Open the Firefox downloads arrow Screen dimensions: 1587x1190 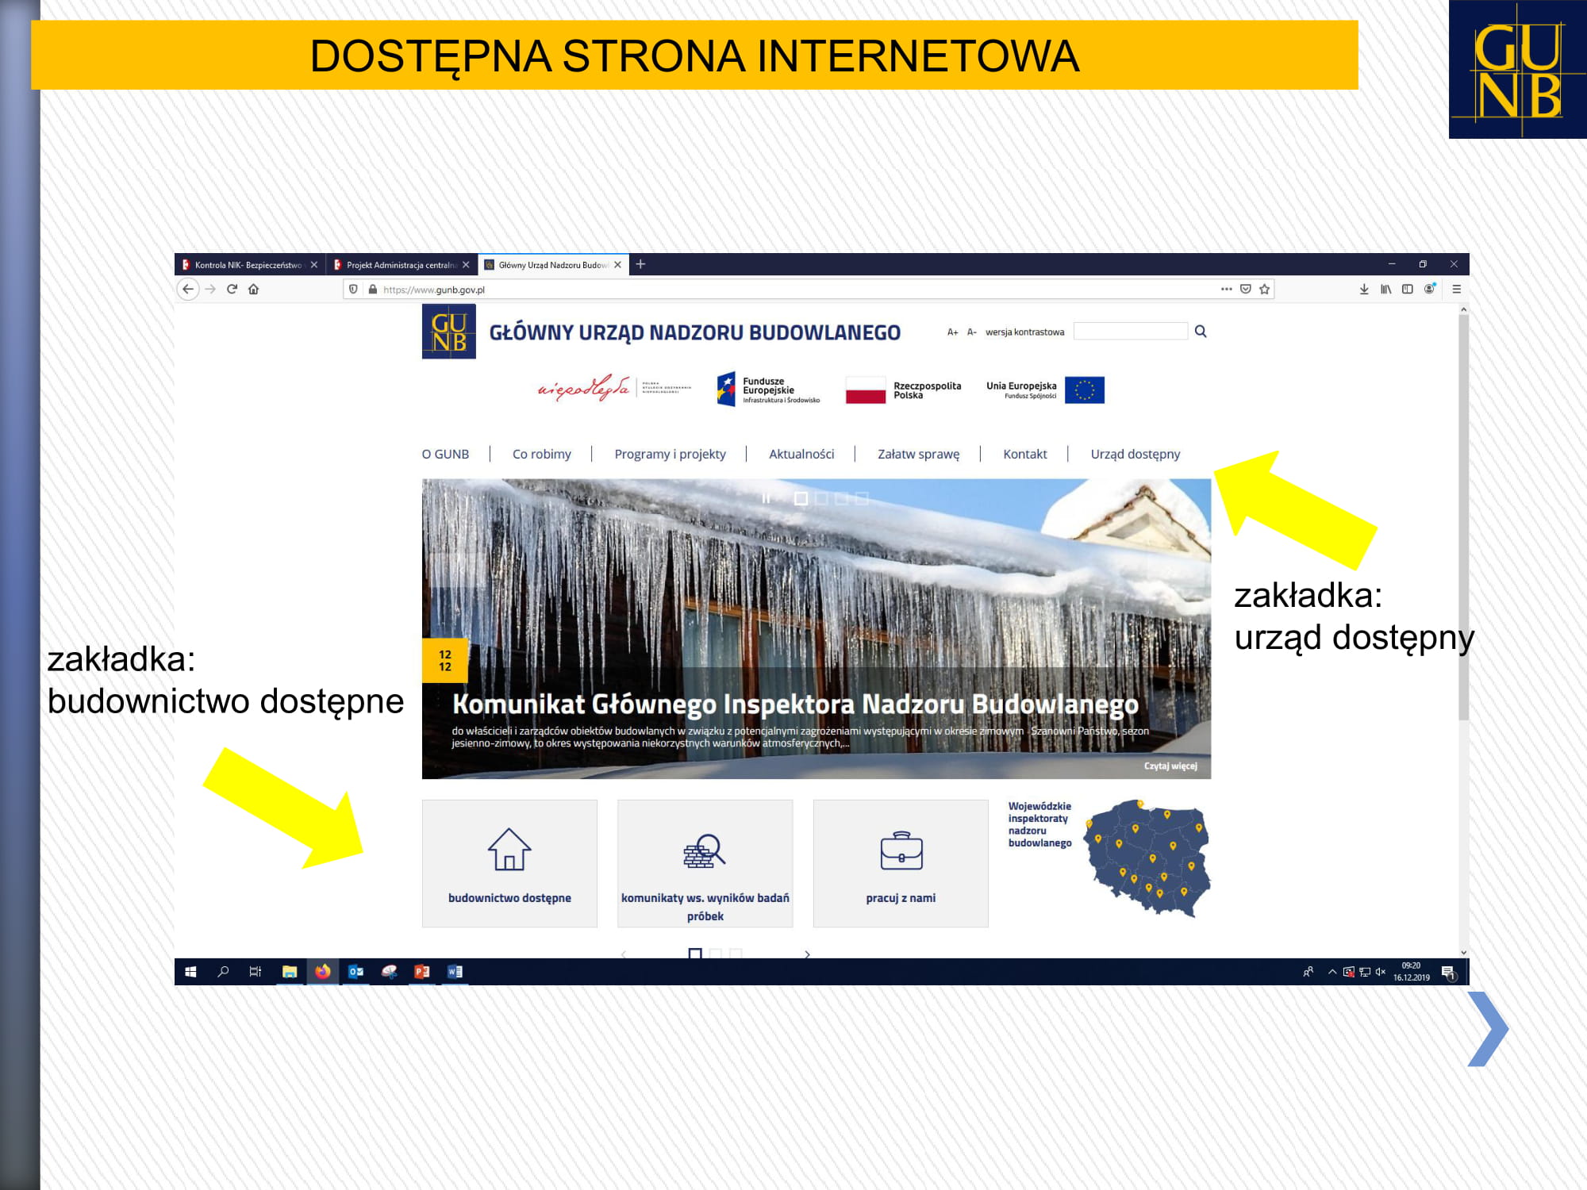1364,289
